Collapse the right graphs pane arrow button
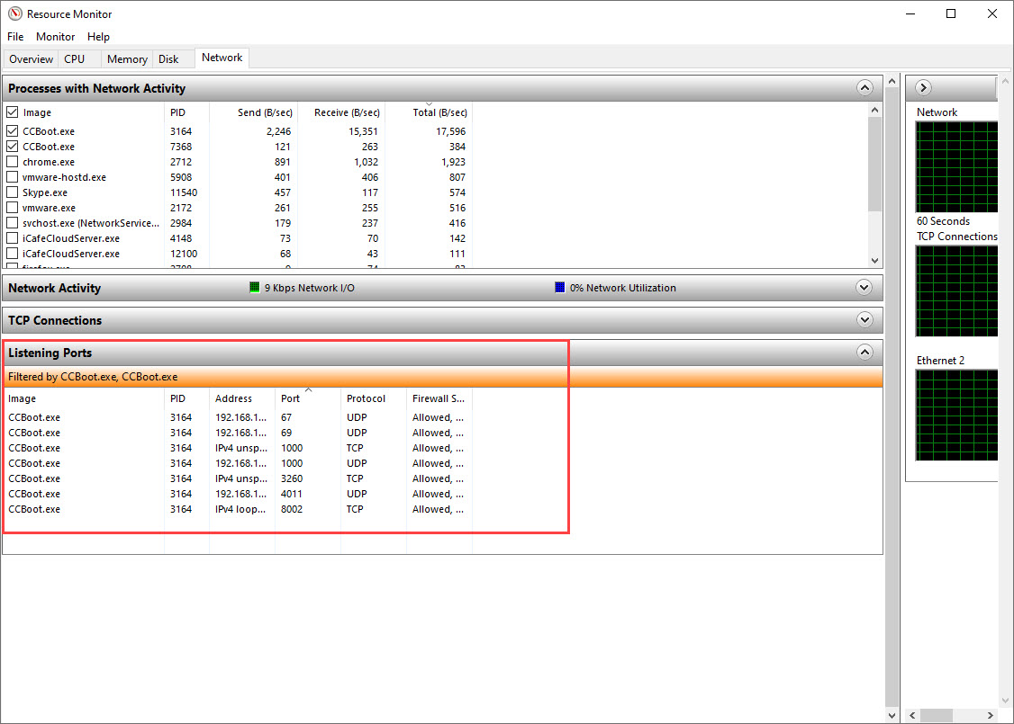Image resolution: width=1014 pixels, height=724 pixels. click(x=923, y=87)
